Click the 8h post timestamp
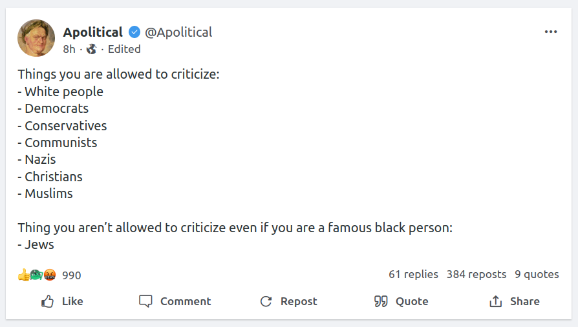This screenshot has width=578, height=327. [69, 49]
